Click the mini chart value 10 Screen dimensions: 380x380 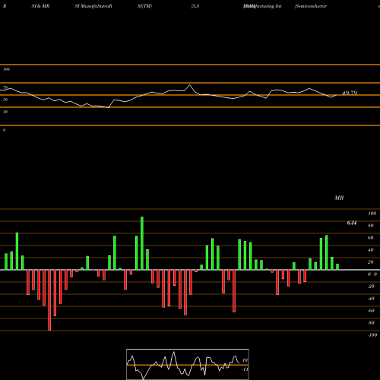point(245,360)
